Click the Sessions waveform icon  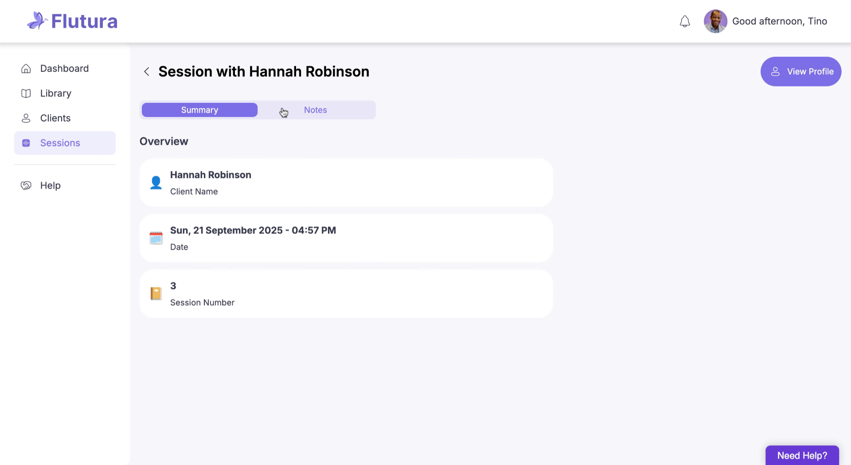pyautogui.click(x=26, y=143)
